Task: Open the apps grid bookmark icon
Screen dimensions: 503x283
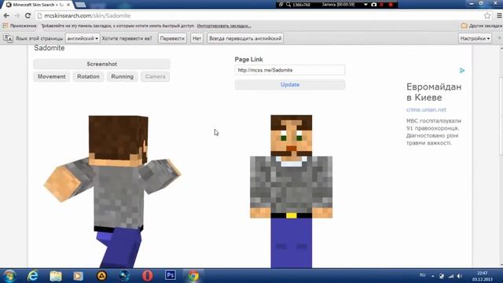Action: [6, 26]
